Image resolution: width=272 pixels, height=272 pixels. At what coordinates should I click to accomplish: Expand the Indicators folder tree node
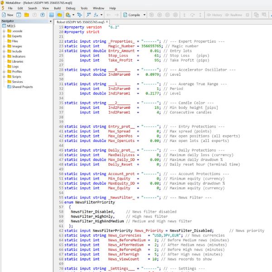click(4, 56)
